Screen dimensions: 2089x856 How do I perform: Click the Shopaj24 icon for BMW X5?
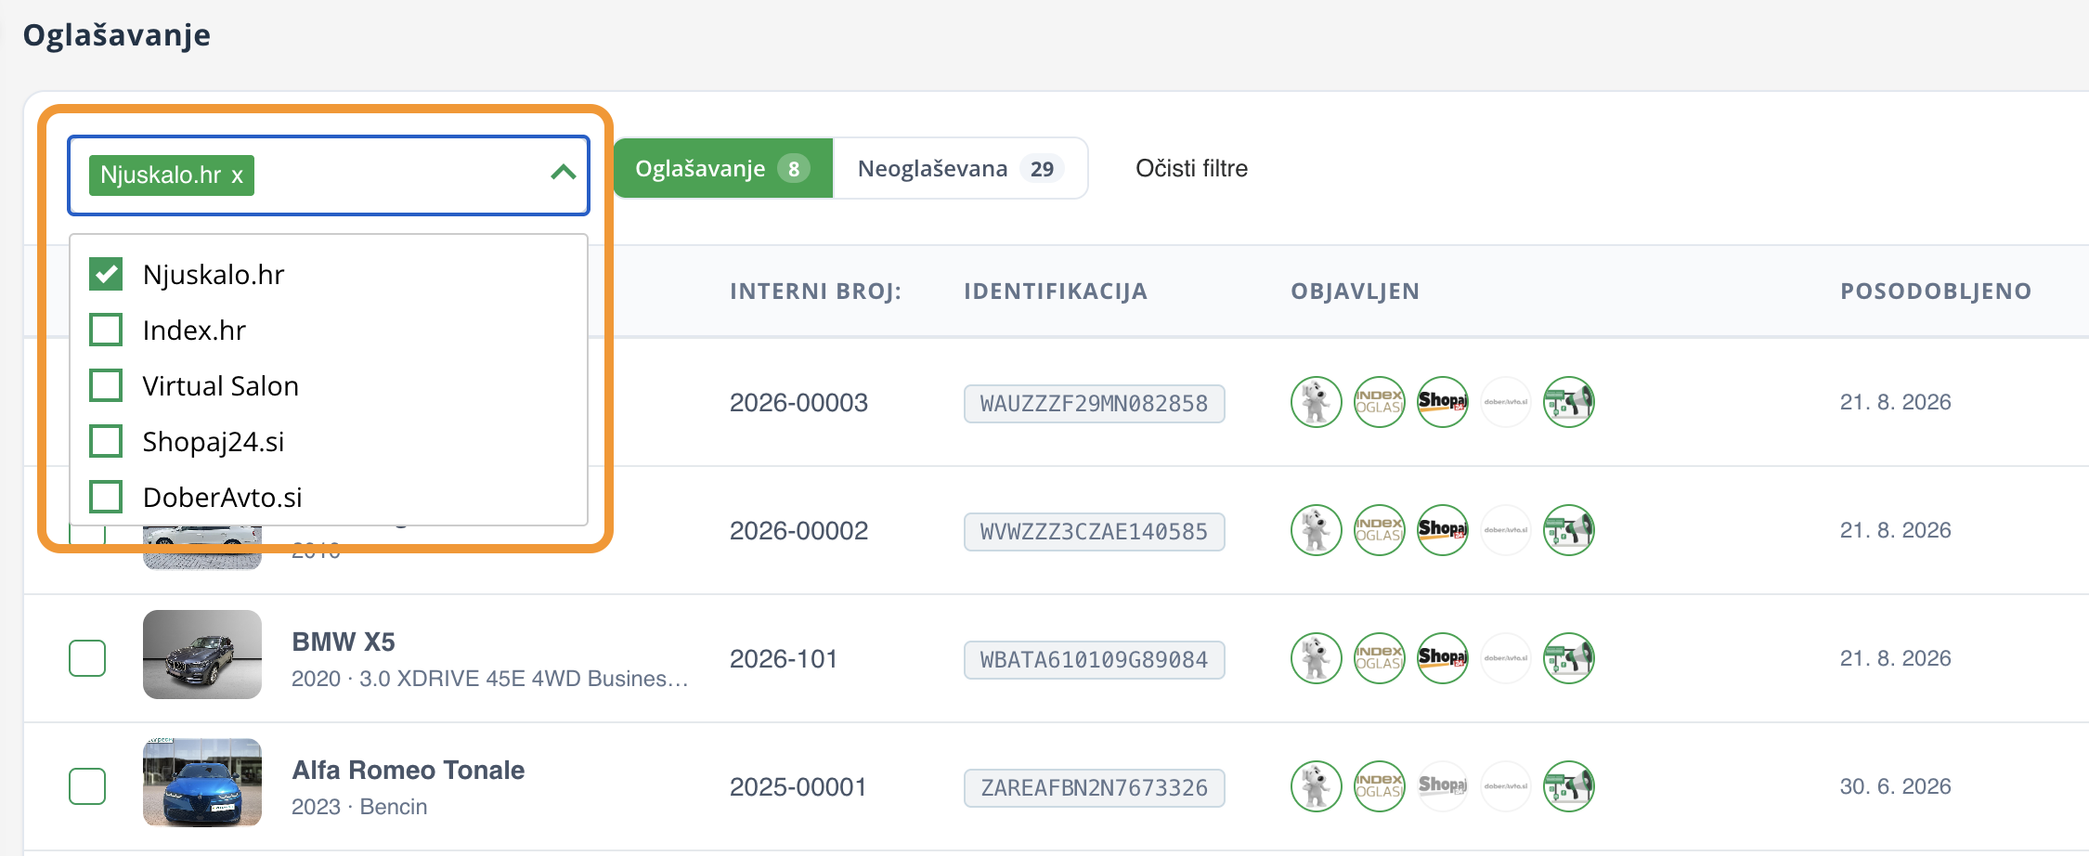[x=1442, y=658]
